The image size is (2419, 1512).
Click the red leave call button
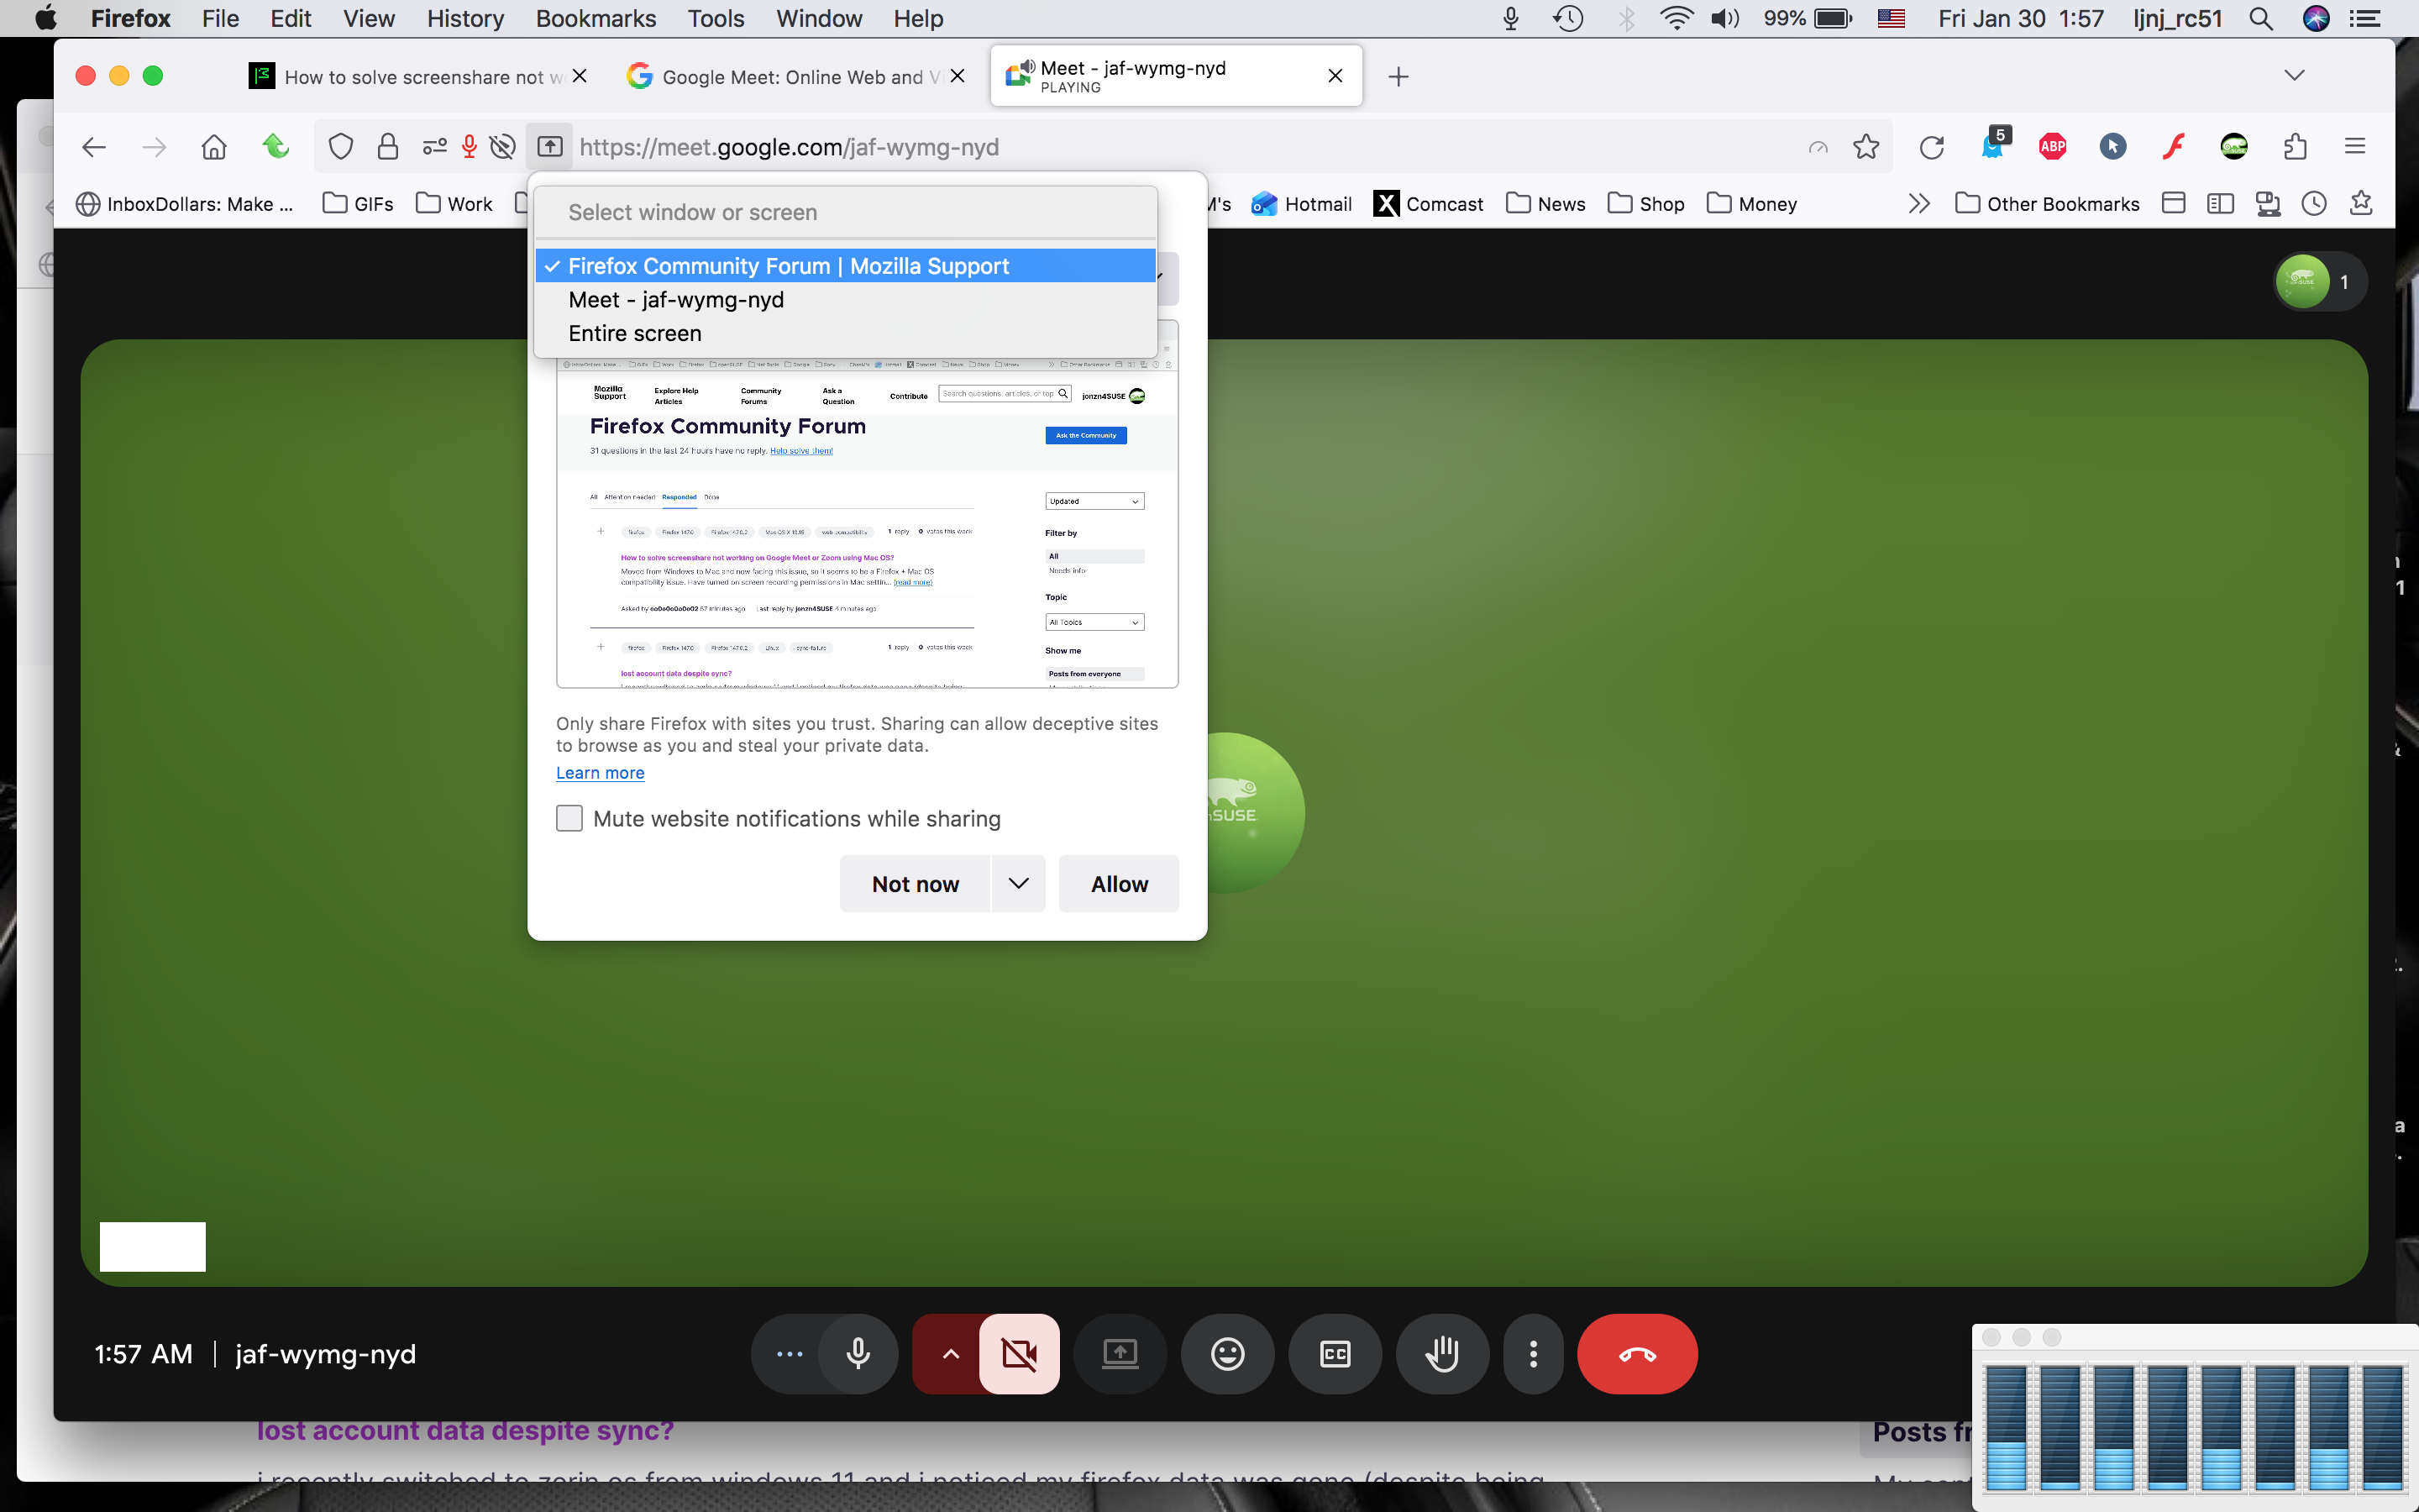1636,1354
